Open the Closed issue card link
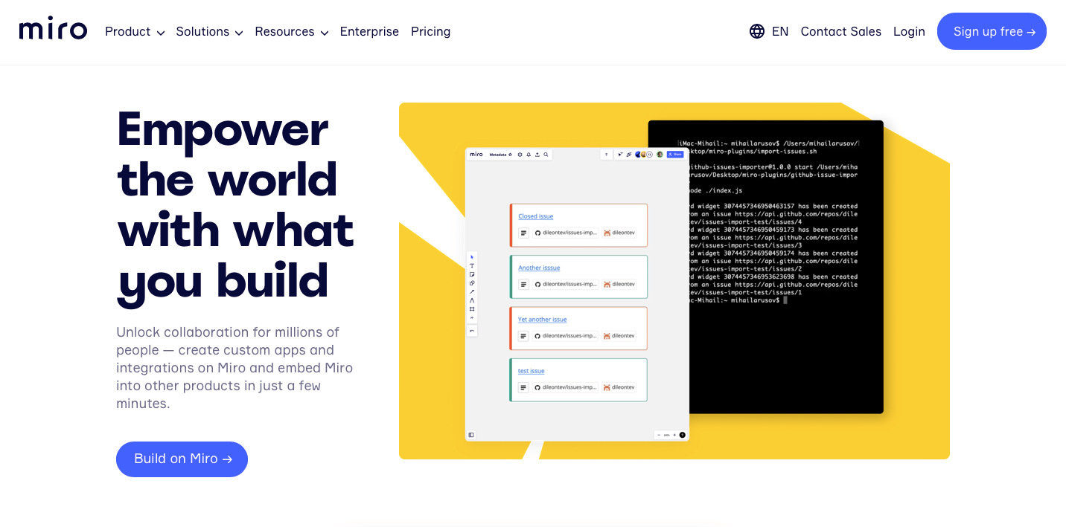Image resolution: width=1066 pixels, height=527 pixels. 535,216
